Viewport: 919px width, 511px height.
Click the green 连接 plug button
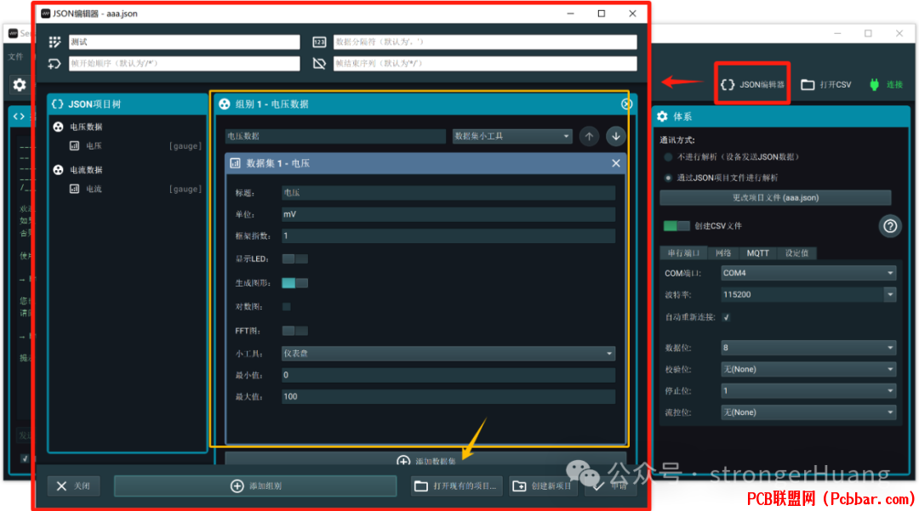coord(886,84)
